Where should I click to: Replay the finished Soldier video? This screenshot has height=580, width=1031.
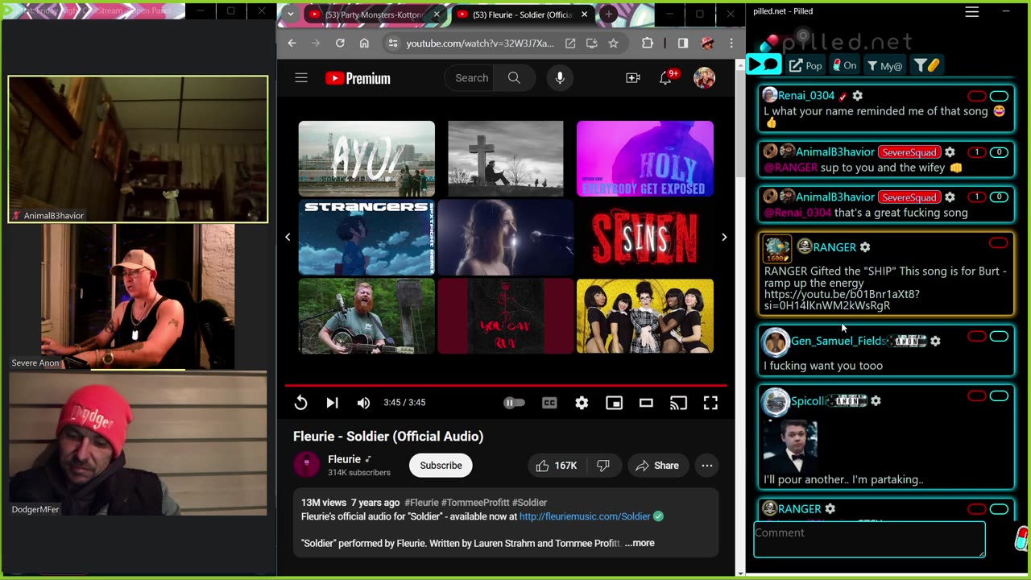point(300,403)
